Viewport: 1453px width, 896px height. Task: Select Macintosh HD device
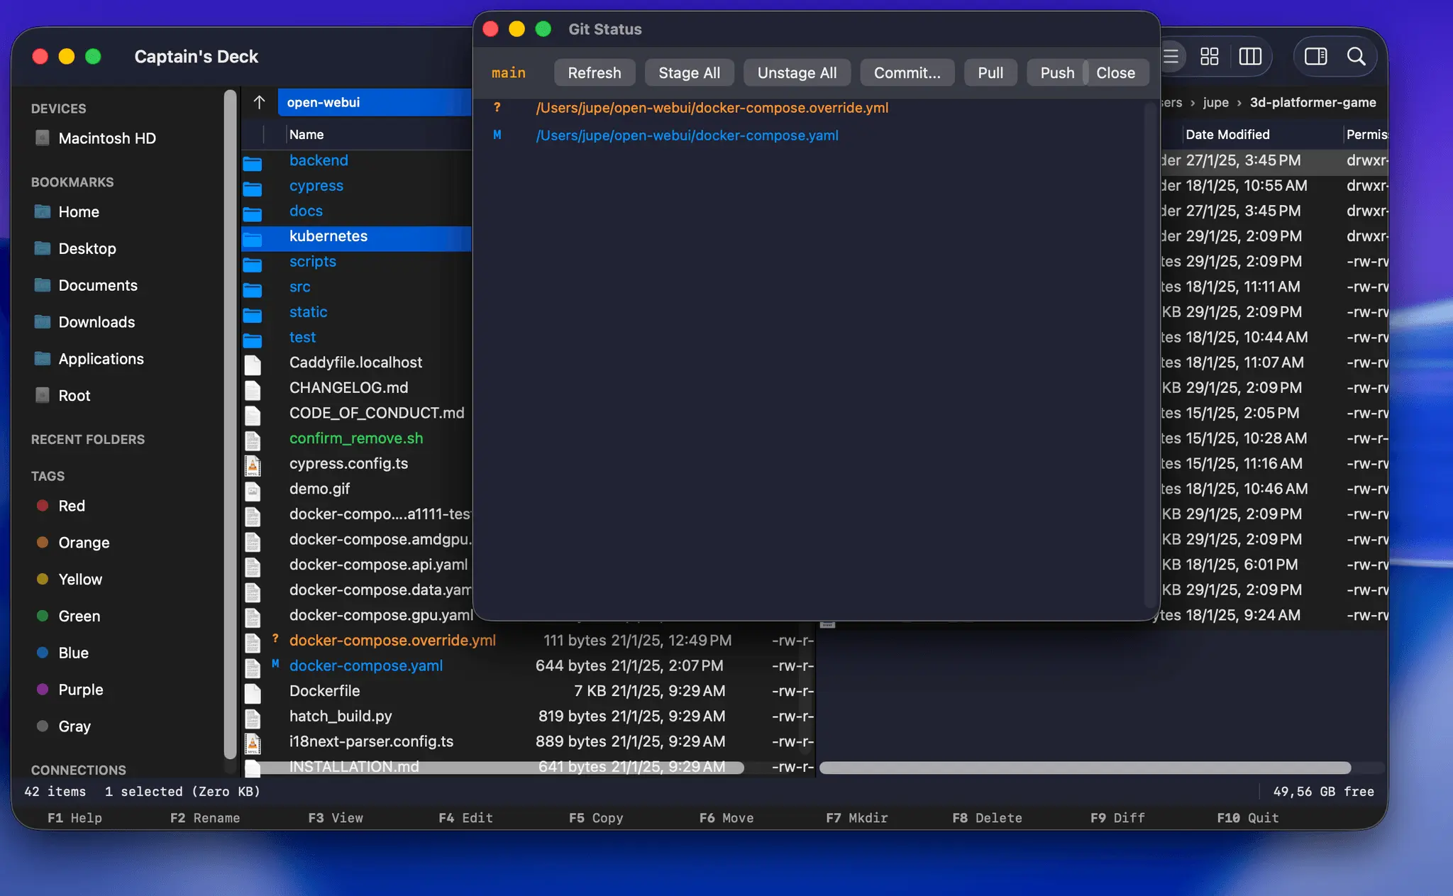[x=107, y=138]
